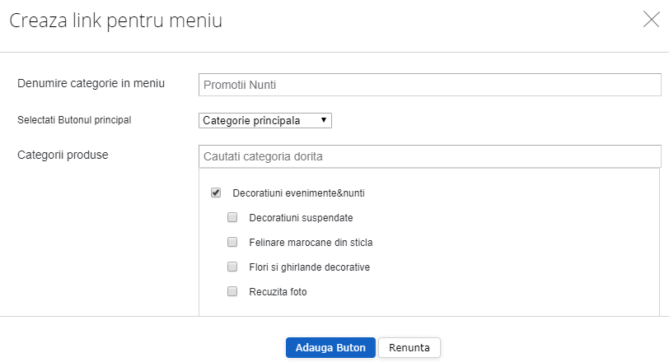Tick the Felinare marocane din sticla checkbox
Screen dimensions: 669x362
click(x=232, y=243)
